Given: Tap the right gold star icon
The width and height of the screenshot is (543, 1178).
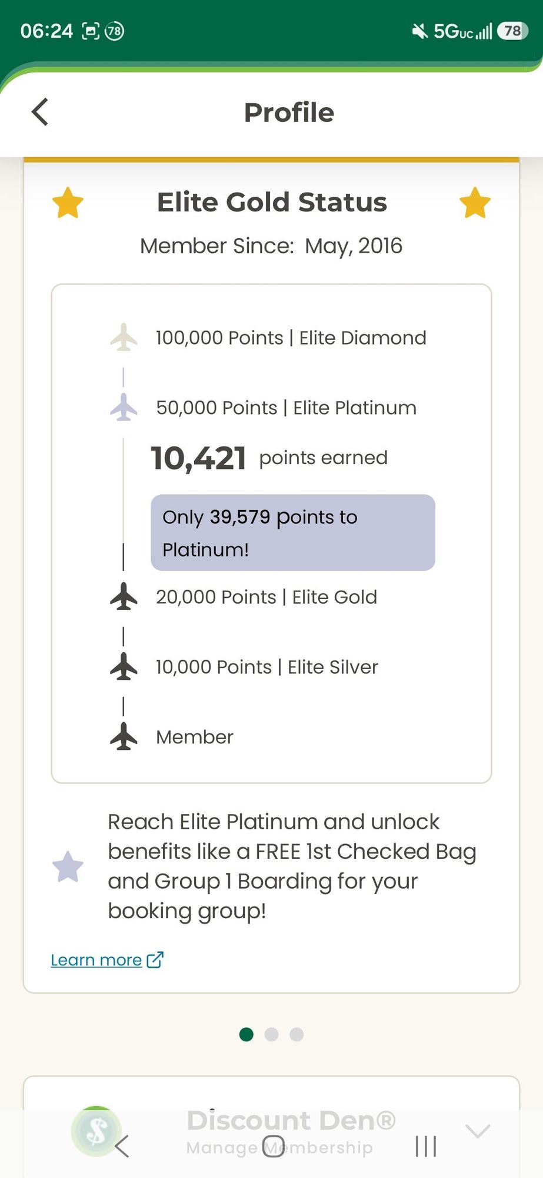Looking at the screenshot, I should point(475,203).
